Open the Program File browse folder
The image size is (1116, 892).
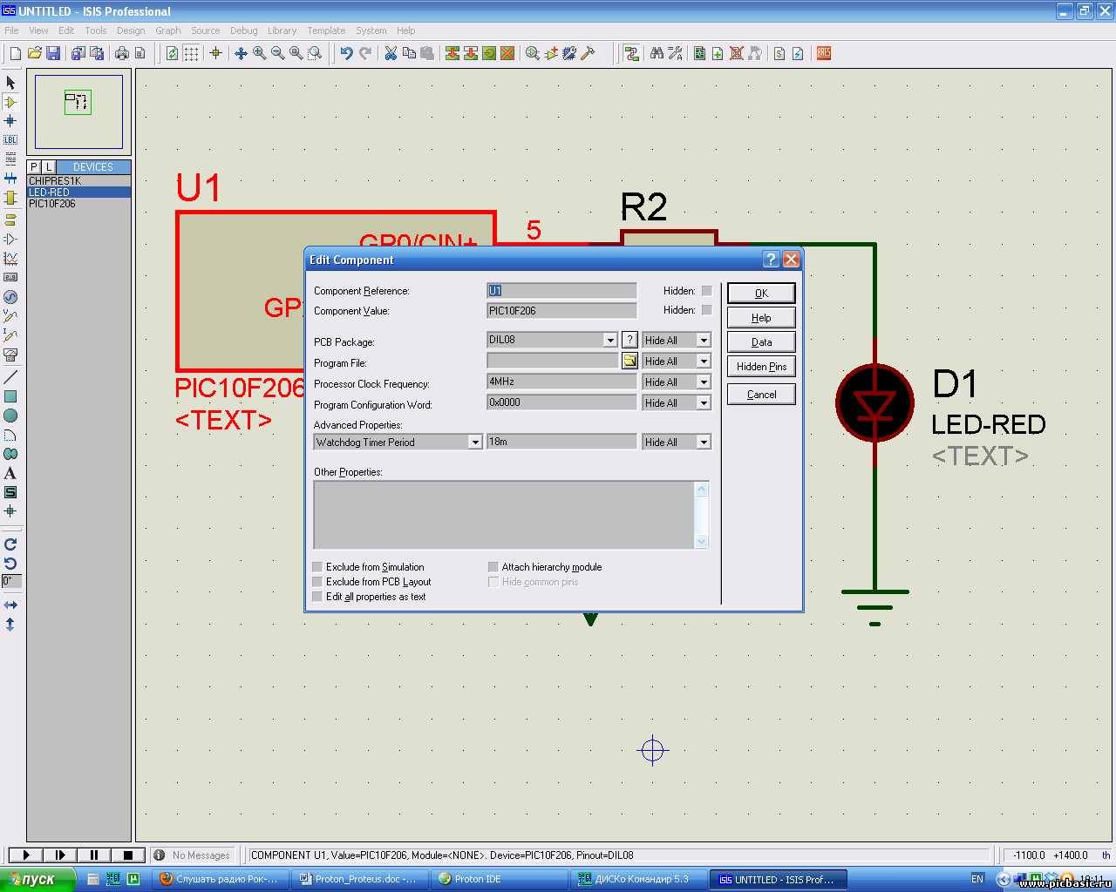(629, 361)
